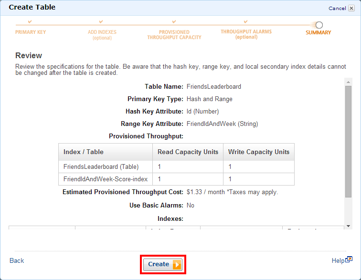Screen dimensions: 361x280
Task: Click the checkmark above Throughput Alarms
Action: coord(245,22)
